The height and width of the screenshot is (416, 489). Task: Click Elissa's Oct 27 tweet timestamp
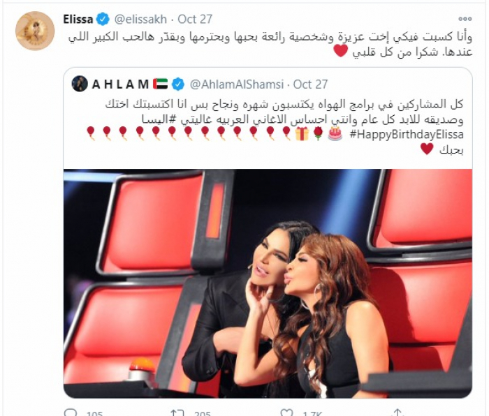tap(195, 20)
